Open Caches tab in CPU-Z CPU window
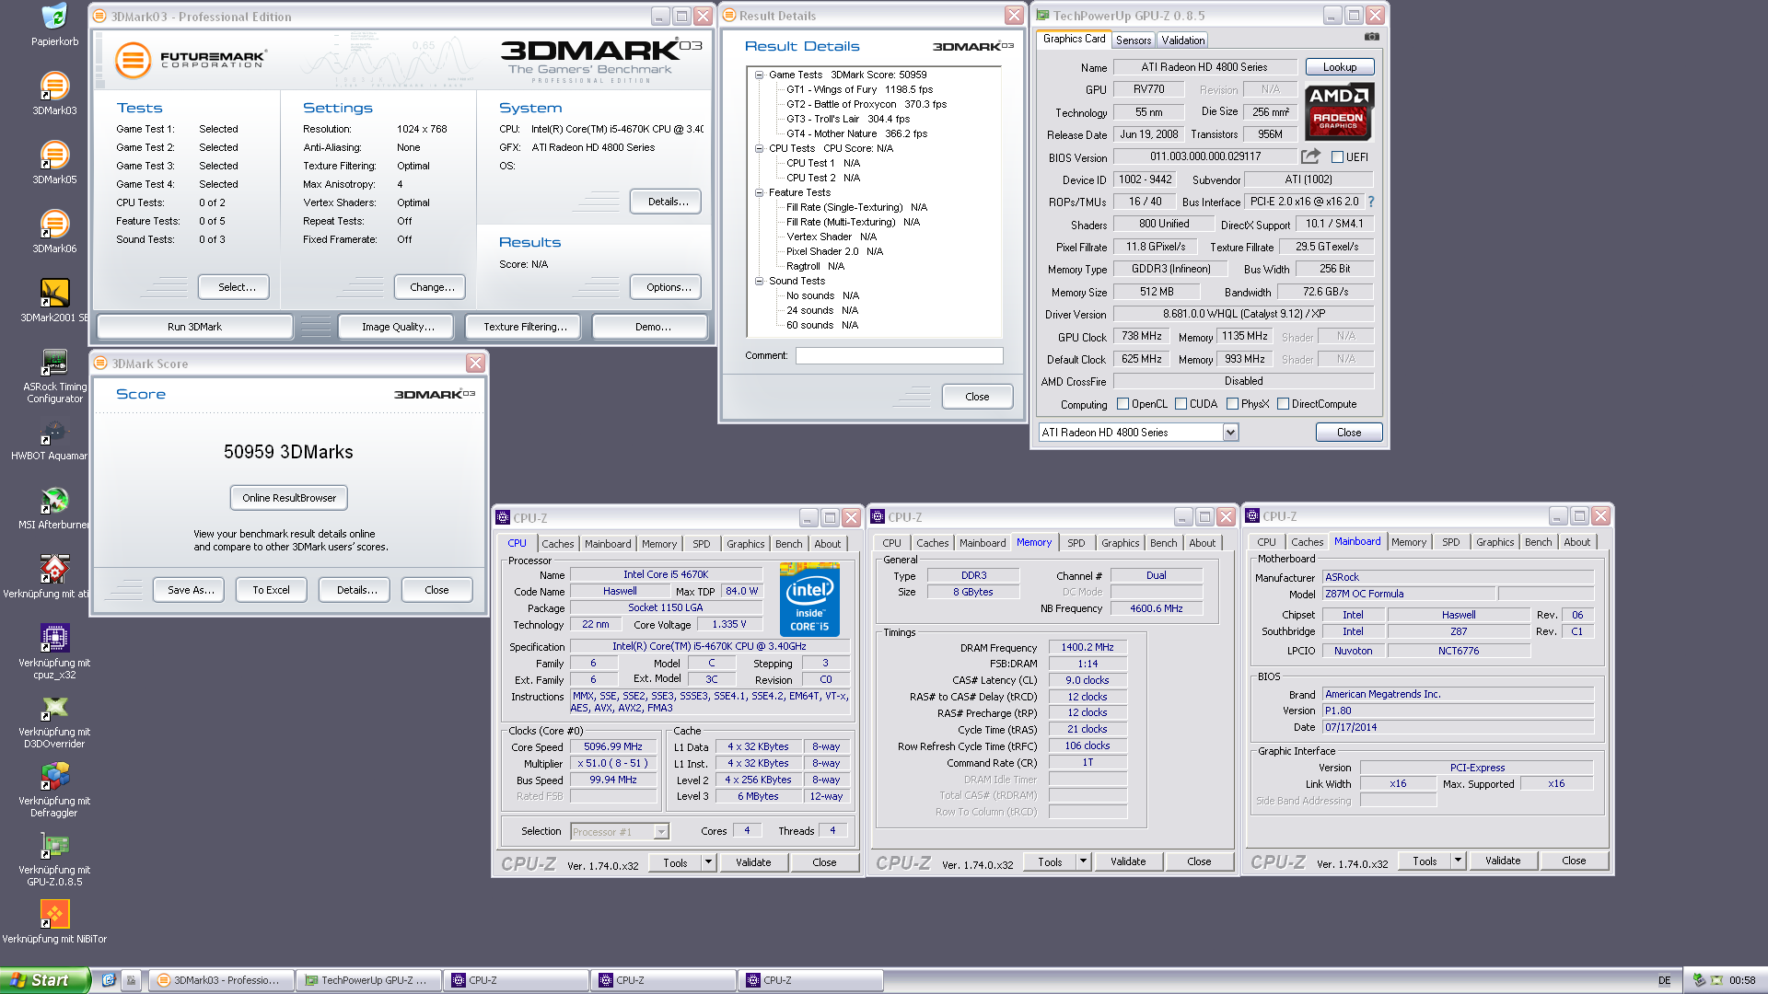 click(557, 544)
